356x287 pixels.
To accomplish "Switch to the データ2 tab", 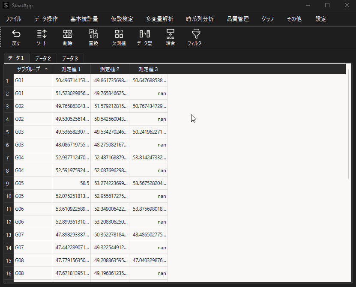I will pos(43,58).
